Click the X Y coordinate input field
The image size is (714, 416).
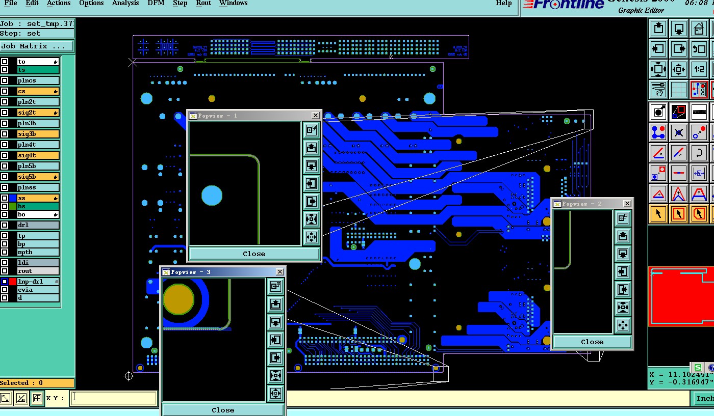[113, 398]
